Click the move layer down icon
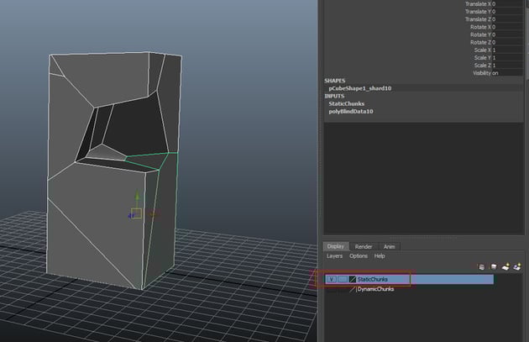The width and height of the screenshot is (529, 342). point(493,267)
